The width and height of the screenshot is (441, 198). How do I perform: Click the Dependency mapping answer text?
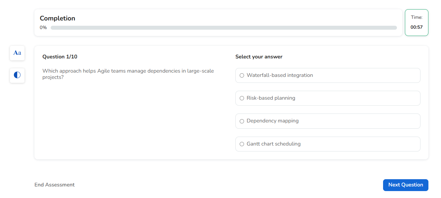point(272,121)
